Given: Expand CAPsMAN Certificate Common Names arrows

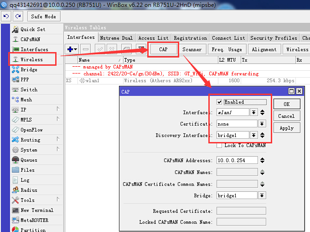Looking at the screenshot, I should point(262,184).
